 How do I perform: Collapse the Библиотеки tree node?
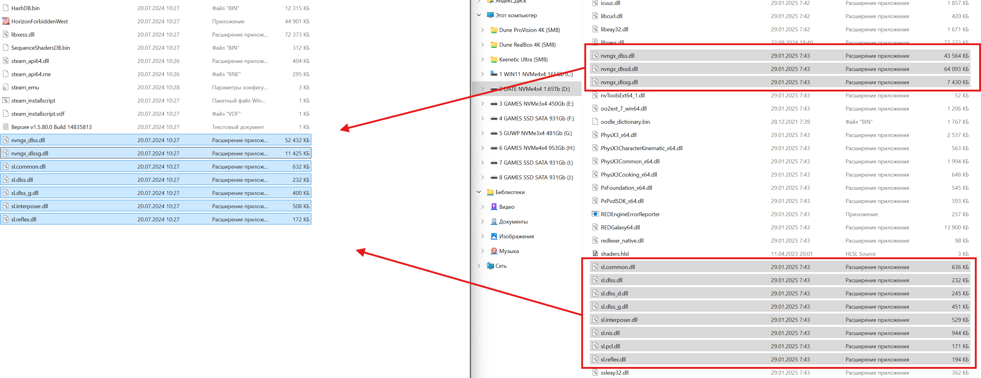(x=479, y=192)
